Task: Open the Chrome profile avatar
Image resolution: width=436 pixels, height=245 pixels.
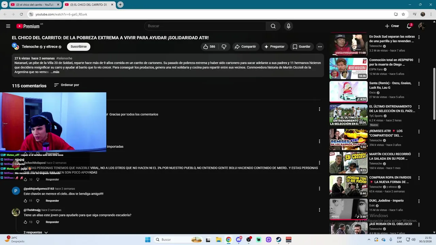Action: point(423,14)
